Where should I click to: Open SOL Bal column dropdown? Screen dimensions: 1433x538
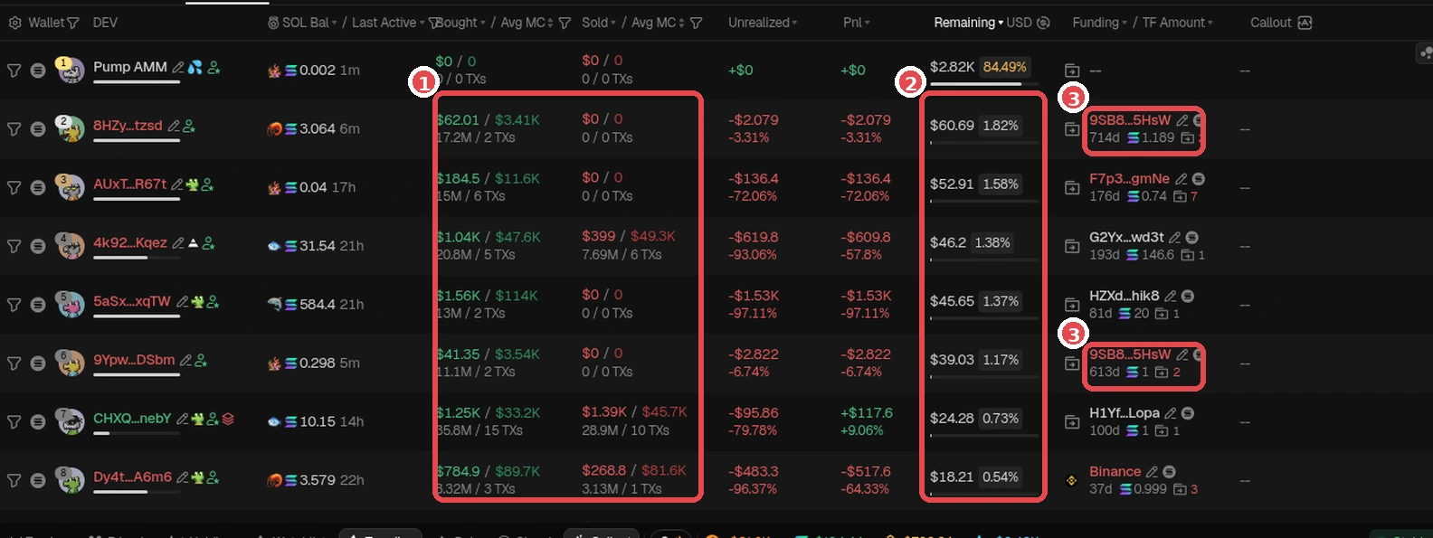pyautogui.click(x=334, y=23)
